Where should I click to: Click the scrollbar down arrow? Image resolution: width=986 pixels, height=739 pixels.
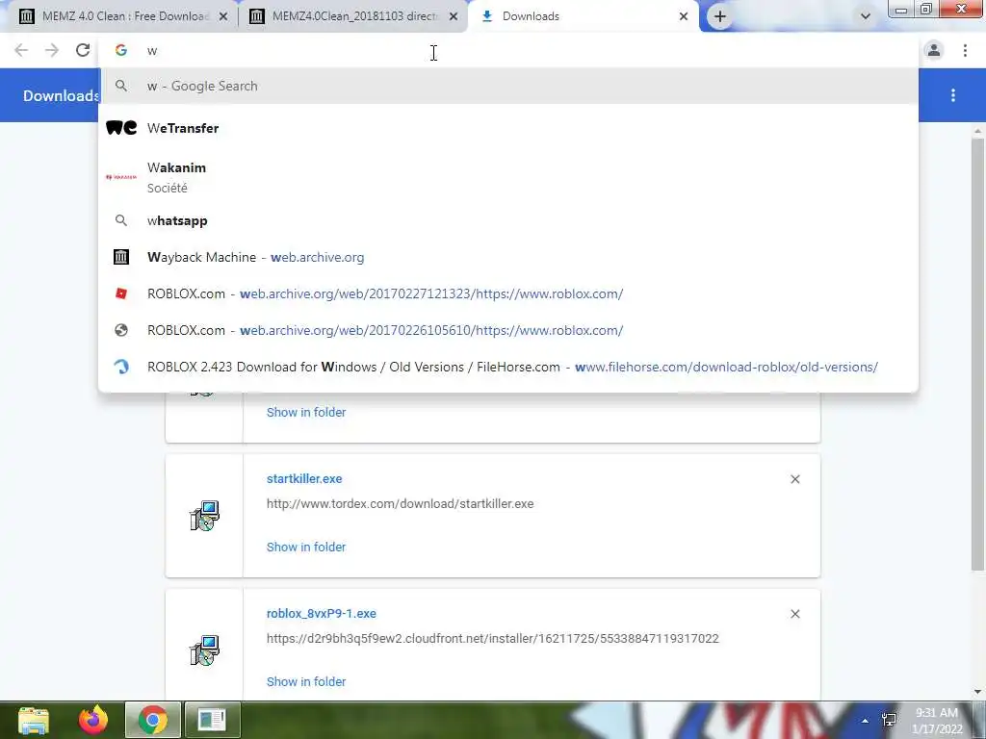coord(977,692)
